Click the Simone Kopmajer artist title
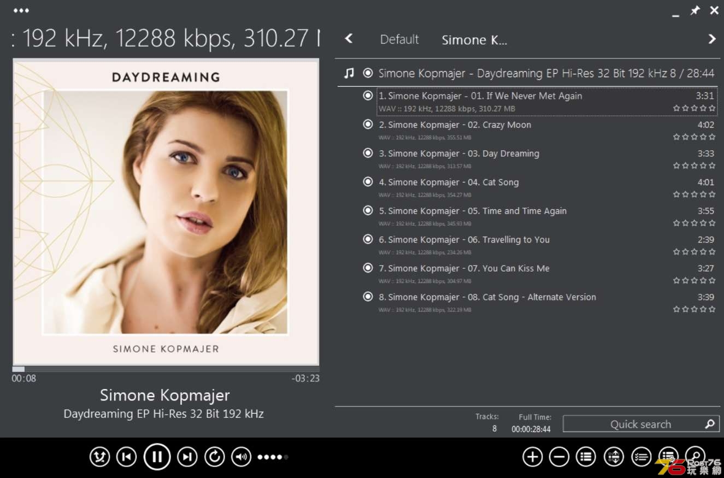 (x=164, y=395)
